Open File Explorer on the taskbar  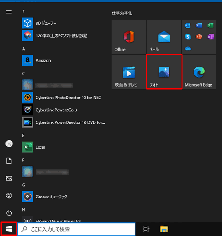164,229
